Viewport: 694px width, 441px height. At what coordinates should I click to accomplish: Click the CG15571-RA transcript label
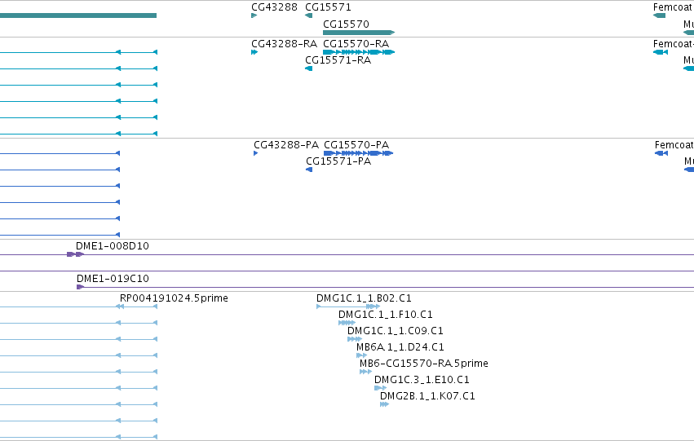[x=338, y=60]
